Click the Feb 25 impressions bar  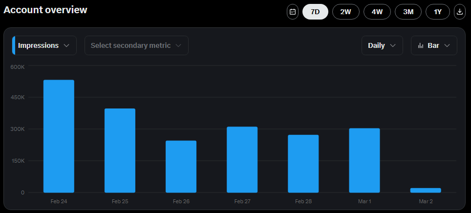tap(120, 150)
